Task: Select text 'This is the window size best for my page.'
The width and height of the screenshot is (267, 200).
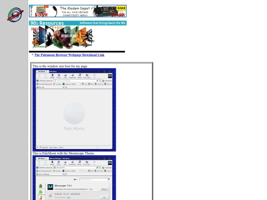Action: pyautogui.click(x=60, y=66)
